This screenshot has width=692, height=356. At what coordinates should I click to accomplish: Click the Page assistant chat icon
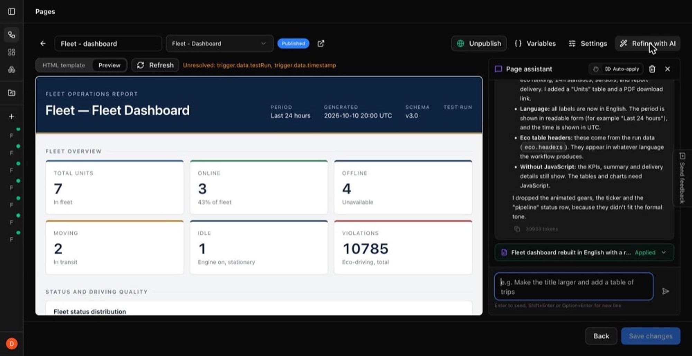(x=498, y=69)
